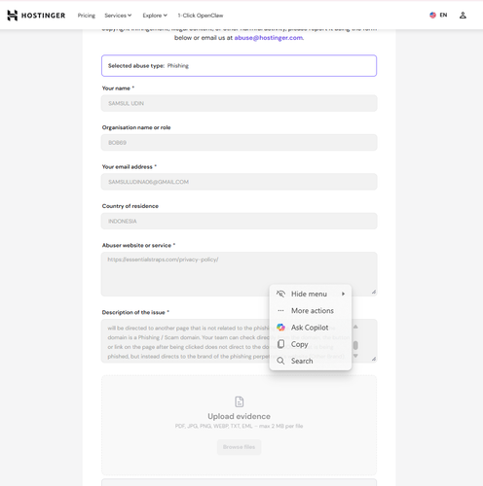
Task: Open the 1-Click OpenClaw link
Action: 201,16
